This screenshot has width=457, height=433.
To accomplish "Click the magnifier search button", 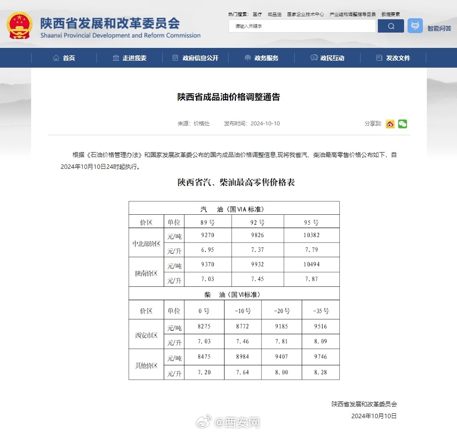I will click(391, 26).
